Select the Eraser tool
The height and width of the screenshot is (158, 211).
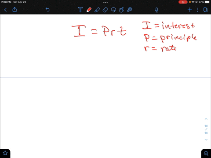pos(105,10)
